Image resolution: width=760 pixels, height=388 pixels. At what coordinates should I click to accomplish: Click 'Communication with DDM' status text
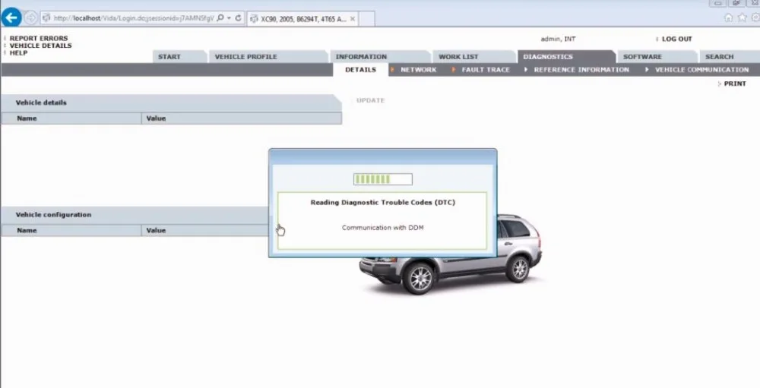(x=382, y=228)
